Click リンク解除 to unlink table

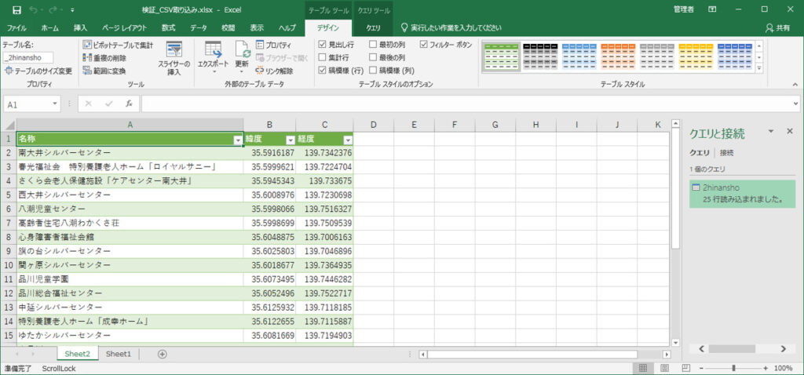tap(274, 71)
